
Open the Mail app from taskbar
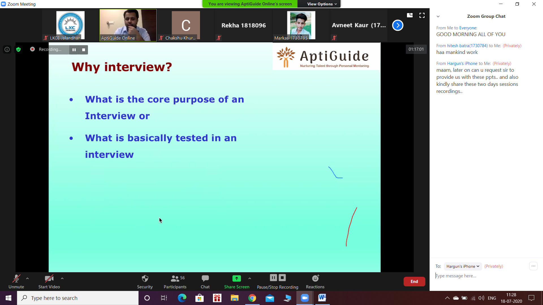click(270, 298)
